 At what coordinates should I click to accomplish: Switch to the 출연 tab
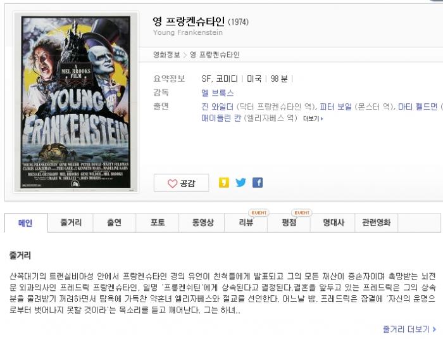pyautogui.click(x=115, y=222)
